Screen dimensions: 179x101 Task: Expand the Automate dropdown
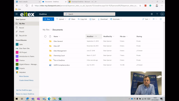tap(121, 19)
